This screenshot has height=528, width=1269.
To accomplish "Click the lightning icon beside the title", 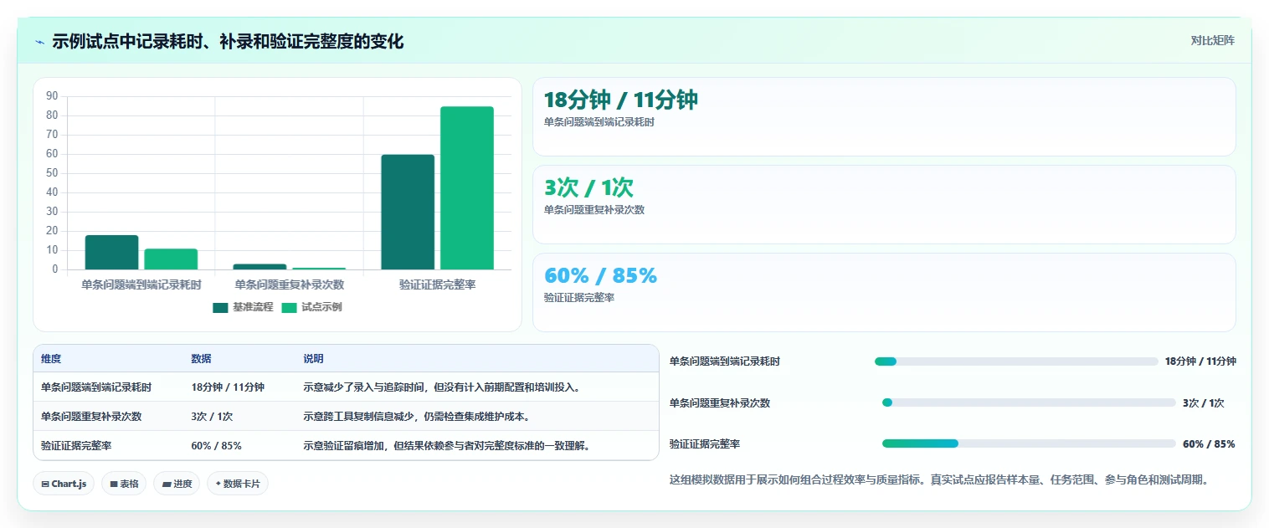I will pos(40,42).
